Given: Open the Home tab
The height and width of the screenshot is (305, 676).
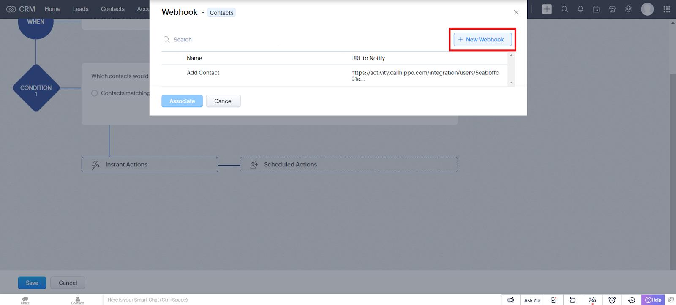Looking at the screenshot, I should point(52,9).
